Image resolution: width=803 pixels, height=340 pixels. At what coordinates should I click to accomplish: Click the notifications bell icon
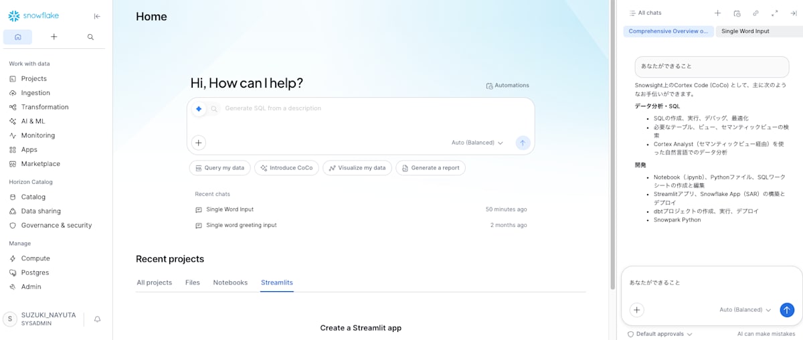click(97, 319)
